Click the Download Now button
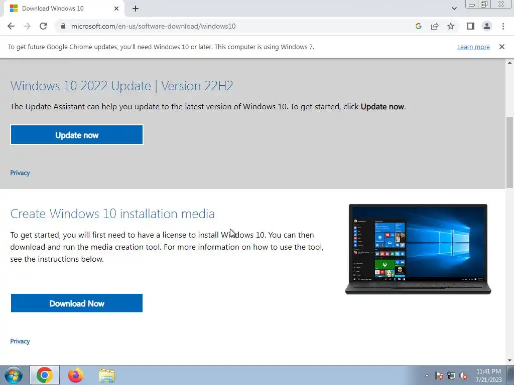The height and width of the screenshot is (385, 514). click(x=77, y=303)
